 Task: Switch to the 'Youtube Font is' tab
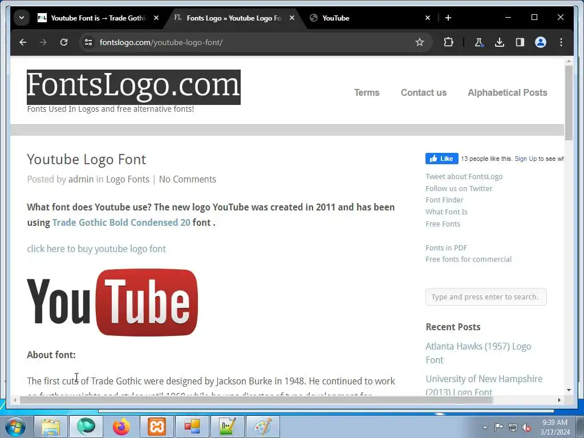click(98, 18)
